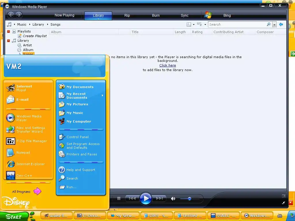The width and height of the screenshot is (295, 221).
Task: Sort by the Length column header
Action: pyautogui.click(x=182, y=32)
